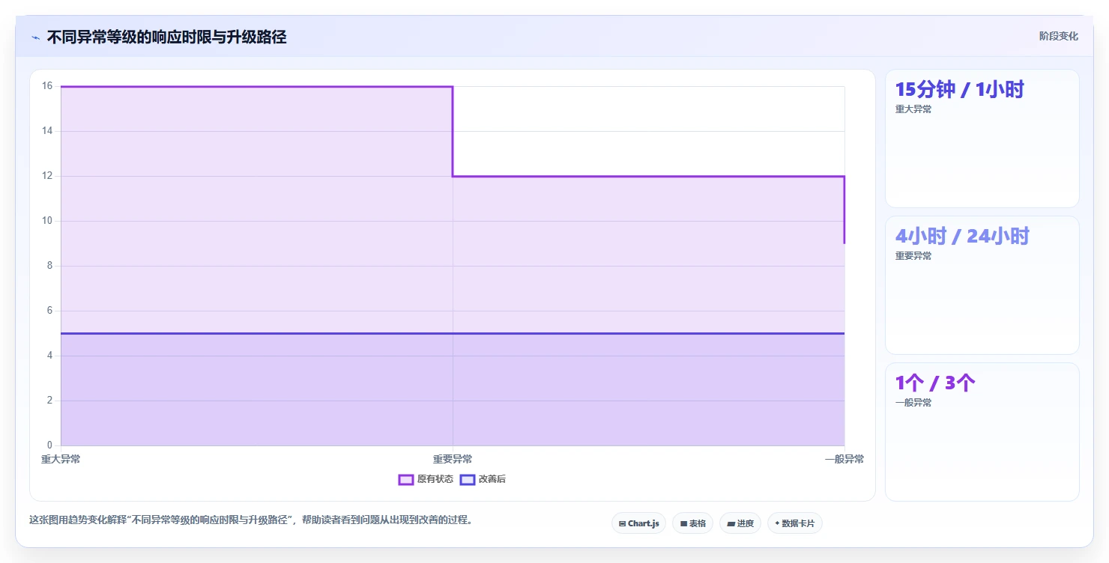
Task: Click the y-axis value 8
Action: coord(49,266)
